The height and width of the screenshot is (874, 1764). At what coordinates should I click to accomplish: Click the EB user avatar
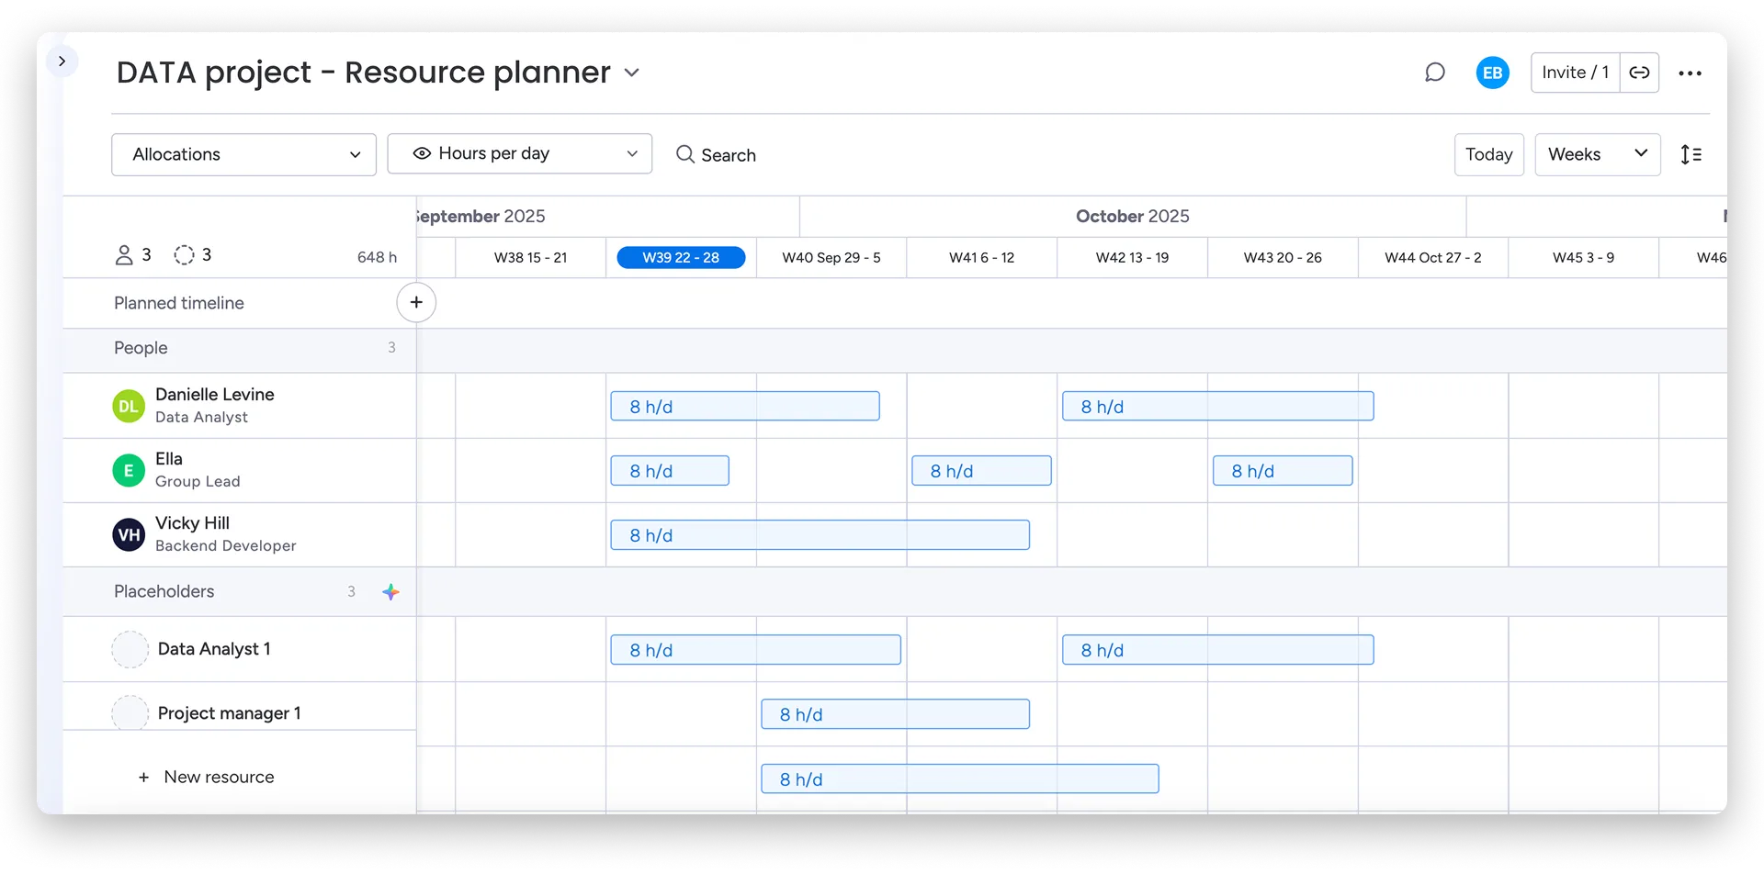point(1492,73)
